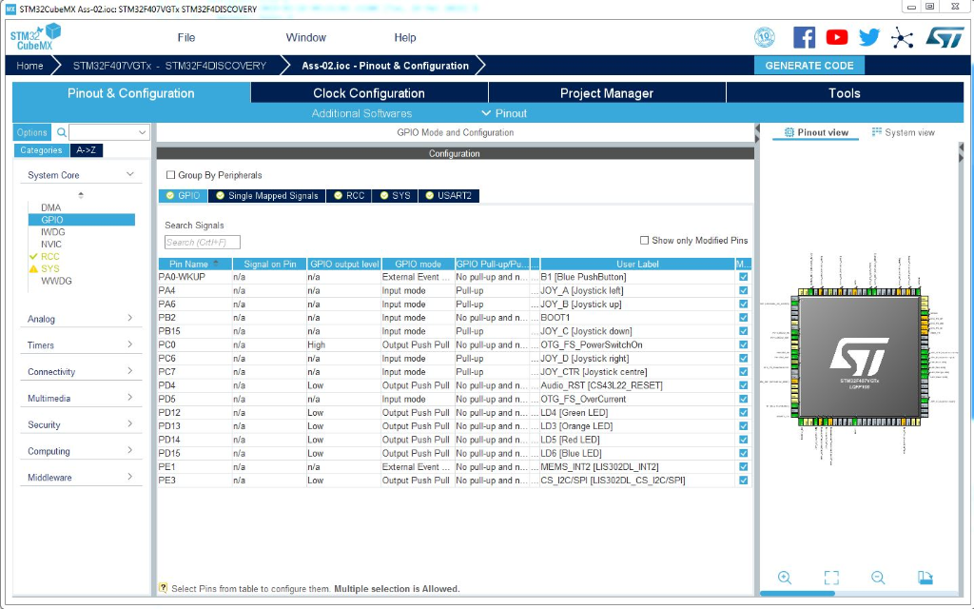Toggle Modified checkbox for PA4 row
974x609 pixels.
[744, 291]
